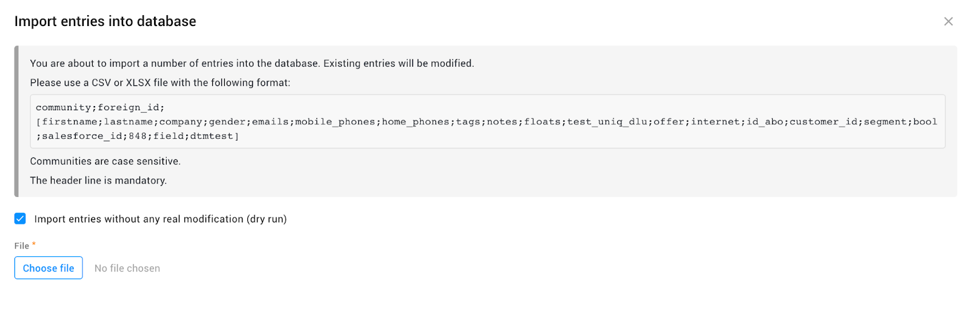Click the File field label

click(x=22, y=246)
